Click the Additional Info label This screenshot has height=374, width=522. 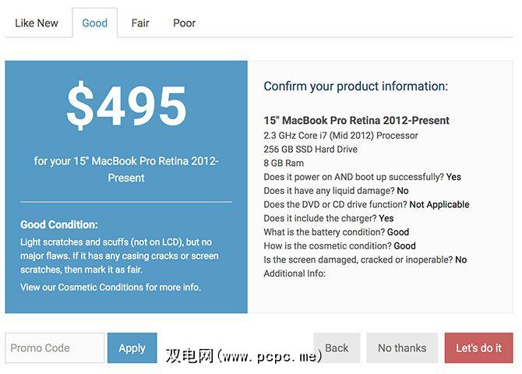click(x=294, y=273)
